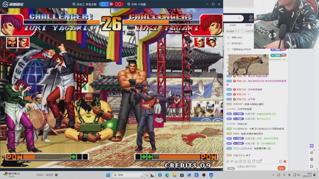Viewport: 319px width, 179px height.
Task: Click the search magnifier icon in search box
Action: (239, 18)
